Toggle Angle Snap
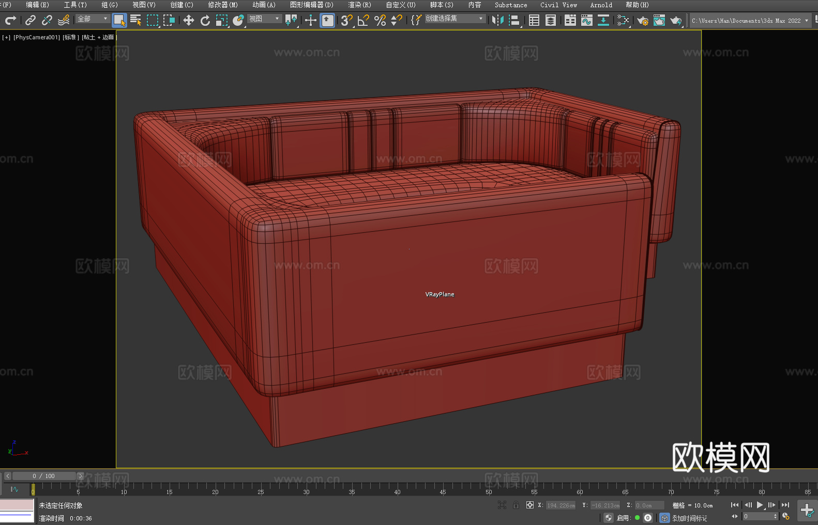This screenshot has height=525, width=818. point(363,20)
